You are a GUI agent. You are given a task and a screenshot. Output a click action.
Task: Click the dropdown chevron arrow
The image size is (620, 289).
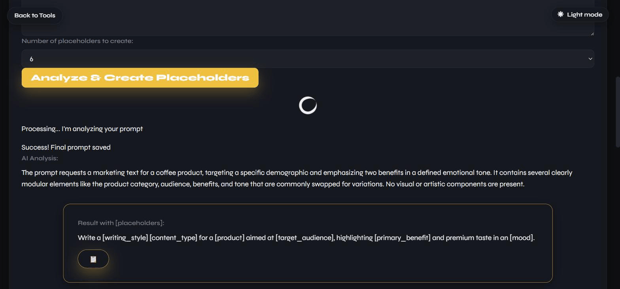[x=590, y=59]
